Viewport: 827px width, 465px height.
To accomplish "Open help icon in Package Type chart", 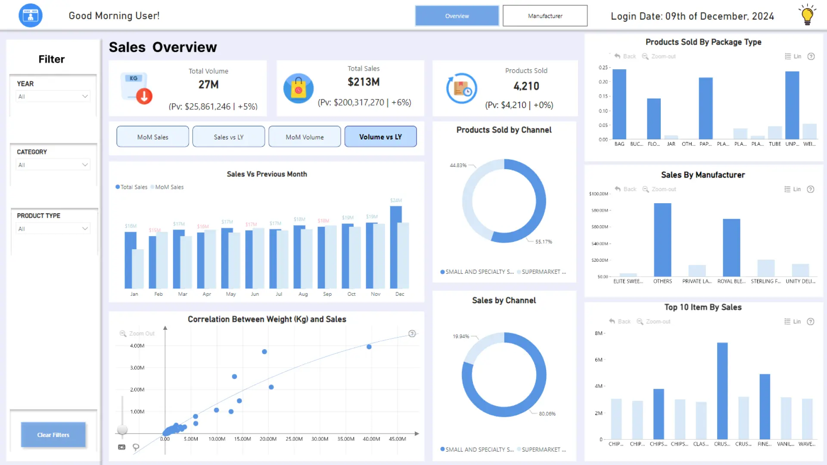I will coord(811,56).
